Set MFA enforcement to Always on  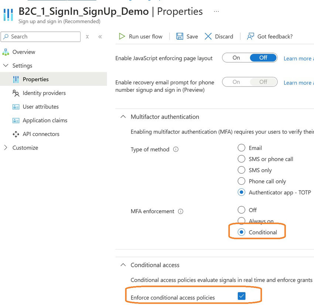pyautogui.click(x=242, y=221)
